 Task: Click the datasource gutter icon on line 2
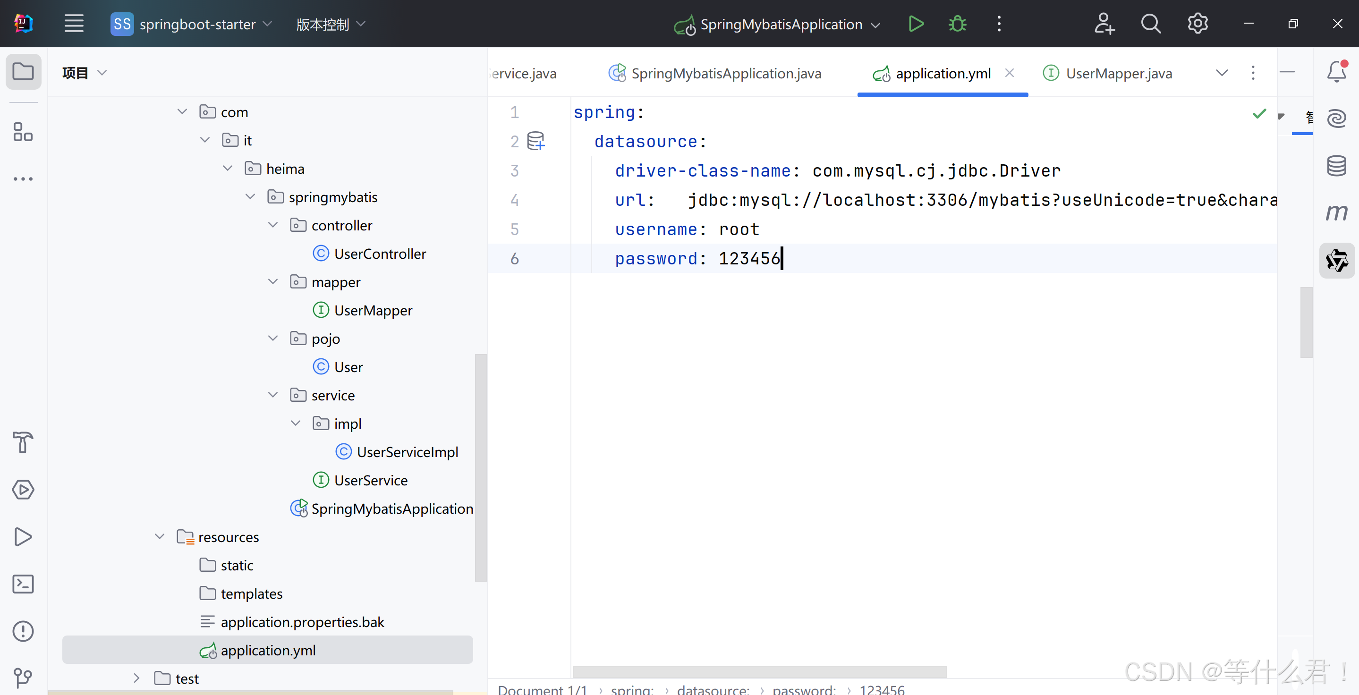[535, 141]
